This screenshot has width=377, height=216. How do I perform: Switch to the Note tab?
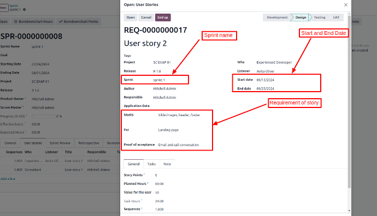coord(167,164)
